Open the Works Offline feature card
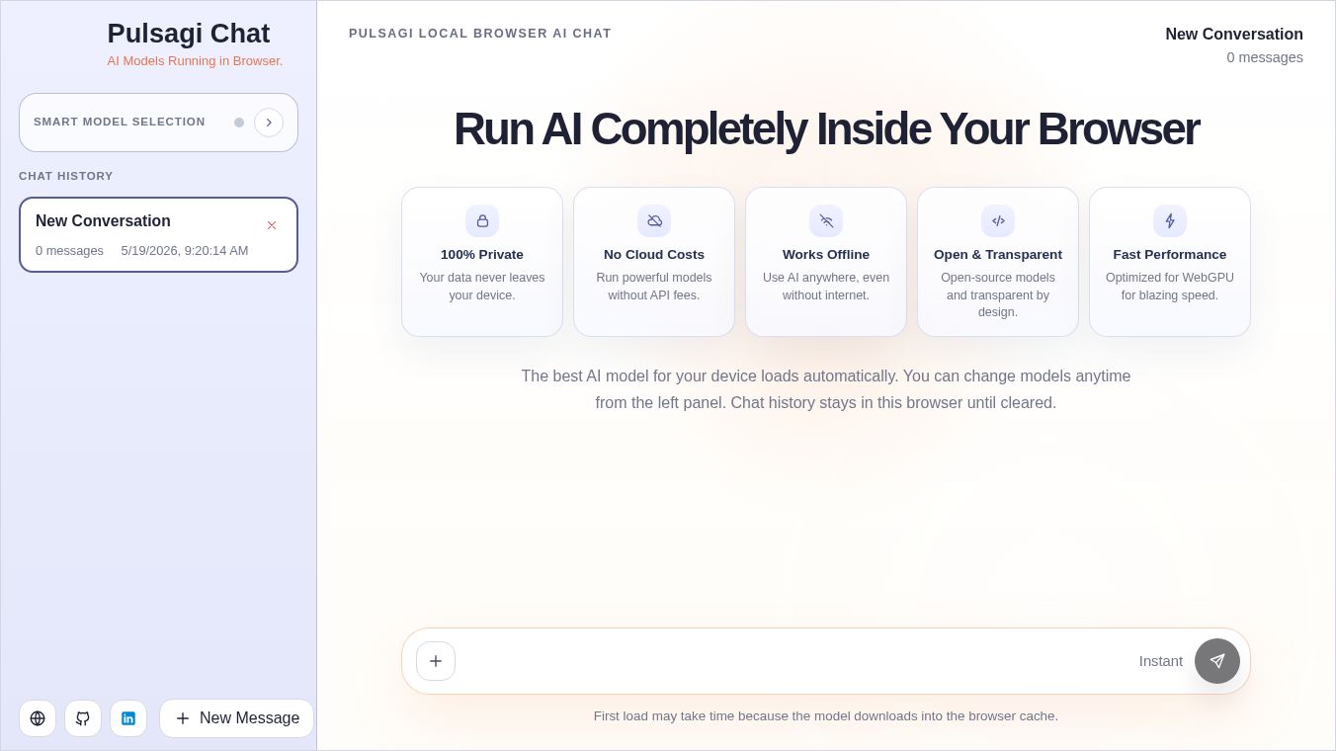 click(826, 262)
